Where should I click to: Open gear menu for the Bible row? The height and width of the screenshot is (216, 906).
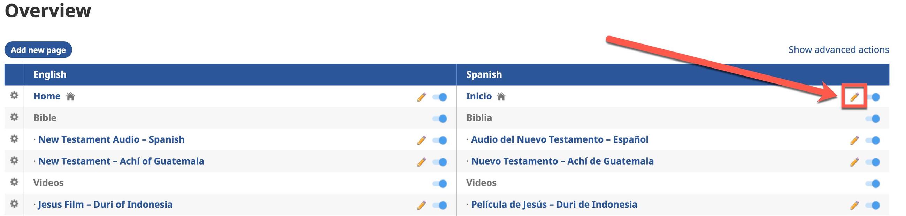click(14, 117)
